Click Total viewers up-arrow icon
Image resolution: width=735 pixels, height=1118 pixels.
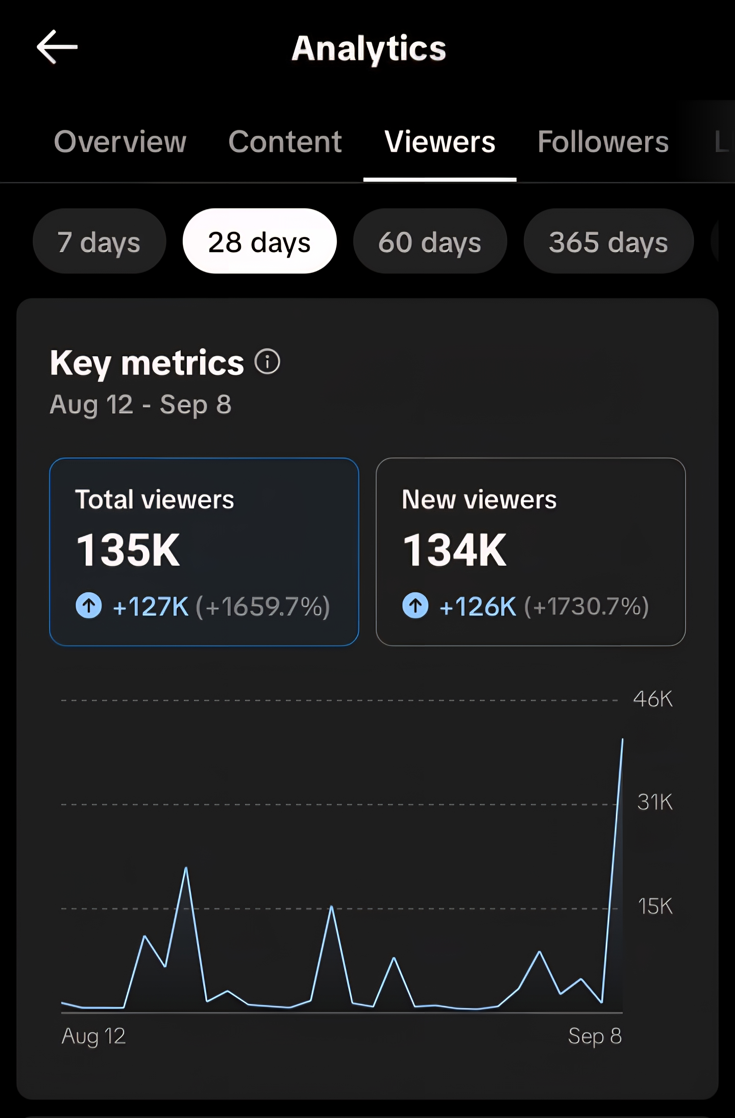89,605
